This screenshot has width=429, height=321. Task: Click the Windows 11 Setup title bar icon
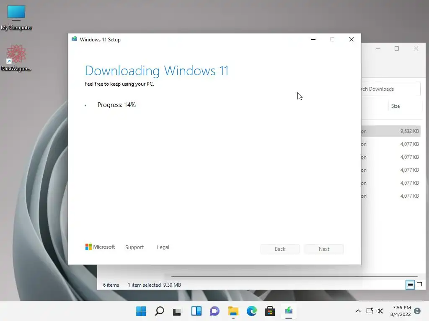coord(74,39)
